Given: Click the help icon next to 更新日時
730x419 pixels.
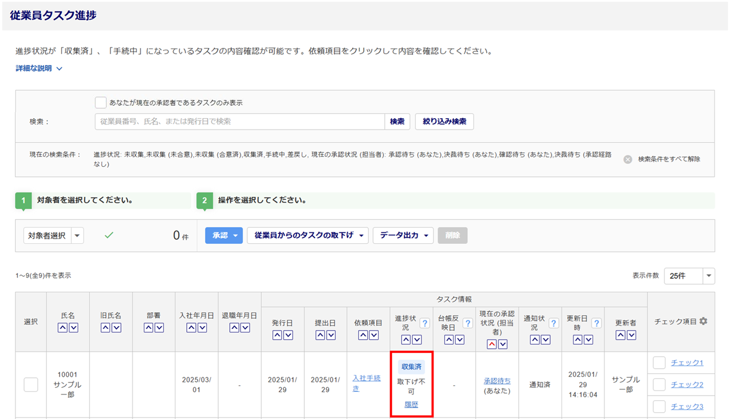Looking at the screenshot, I should click(x=596, y=323).
